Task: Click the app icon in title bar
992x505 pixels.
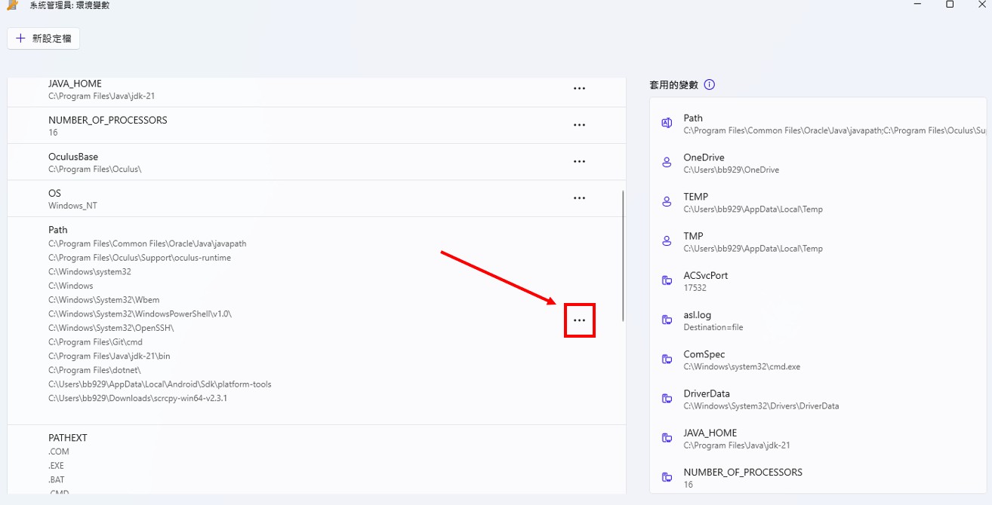Action: (12, 5)
